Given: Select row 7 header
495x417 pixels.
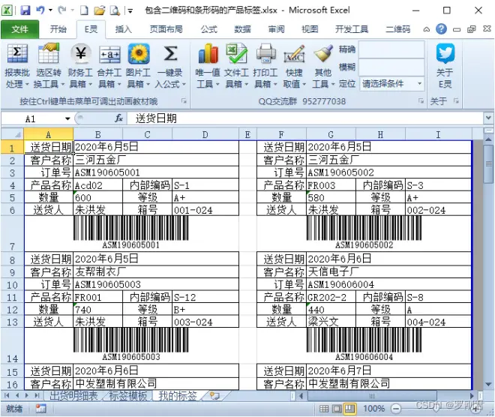Looking at the screenshot, I should click(12, 234).
